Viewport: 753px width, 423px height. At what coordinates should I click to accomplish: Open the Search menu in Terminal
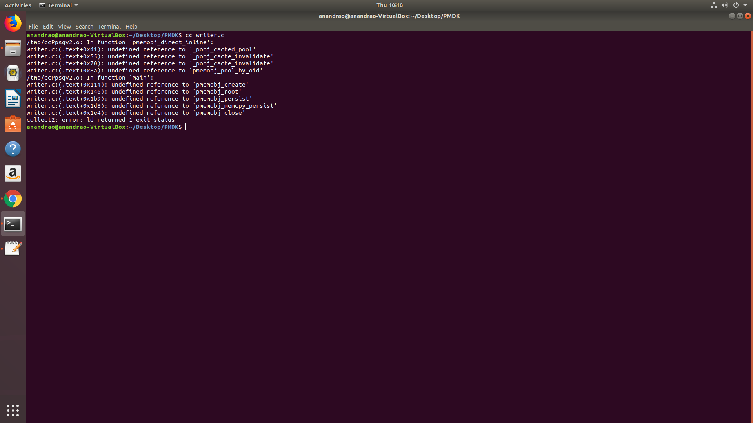(x=84, y=26)
